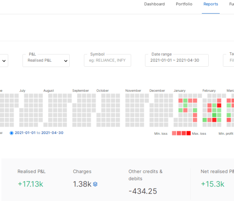
Task: Open the Date range picker field
Action: (x=177, y=61)
